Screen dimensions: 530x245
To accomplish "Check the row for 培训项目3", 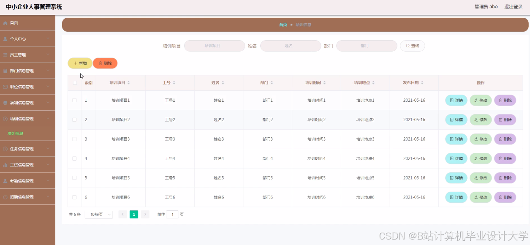I will pos(74,139).
